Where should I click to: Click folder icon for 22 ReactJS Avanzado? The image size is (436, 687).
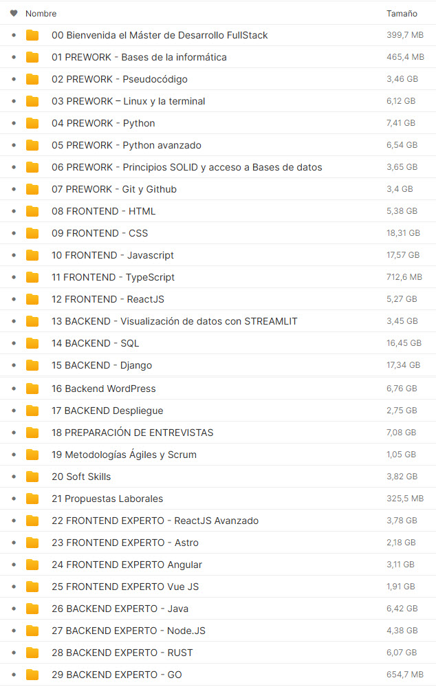point(32,521)
